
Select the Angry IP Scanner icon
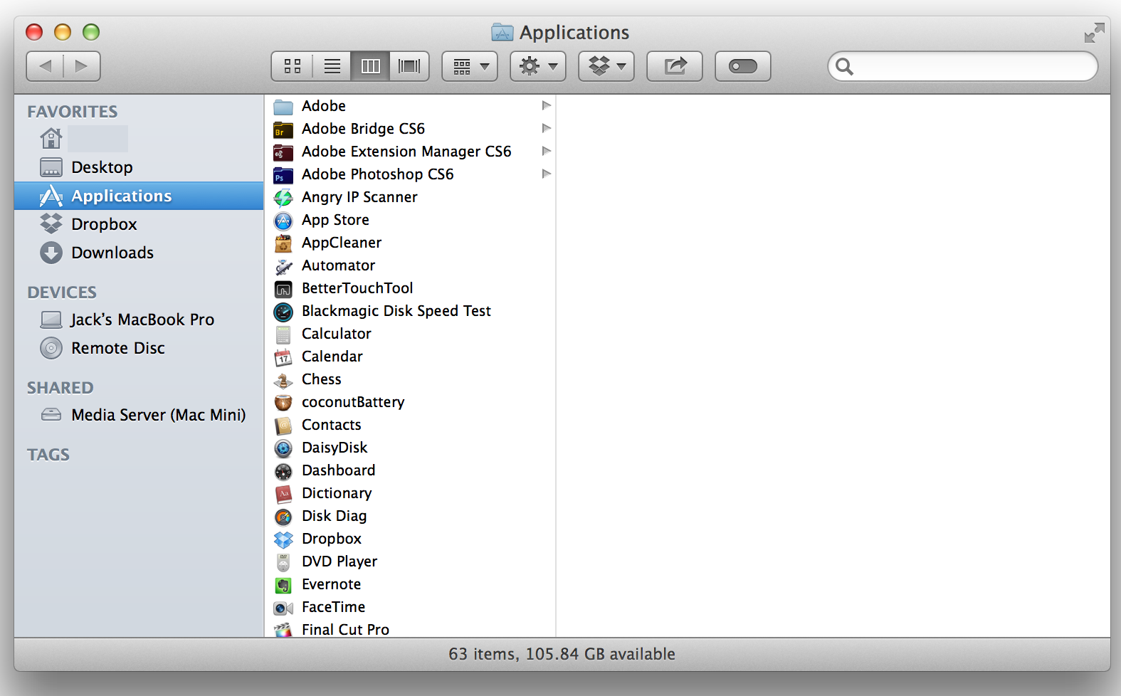point(283,198)
